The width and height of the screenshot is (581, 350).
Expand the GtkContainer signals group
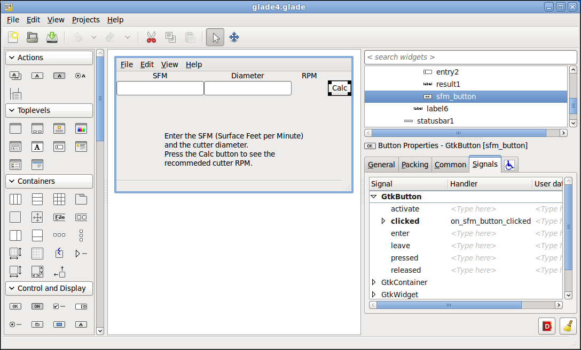[374, 282]
